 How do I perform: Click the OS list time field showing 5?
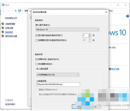[x=85, y=35]
